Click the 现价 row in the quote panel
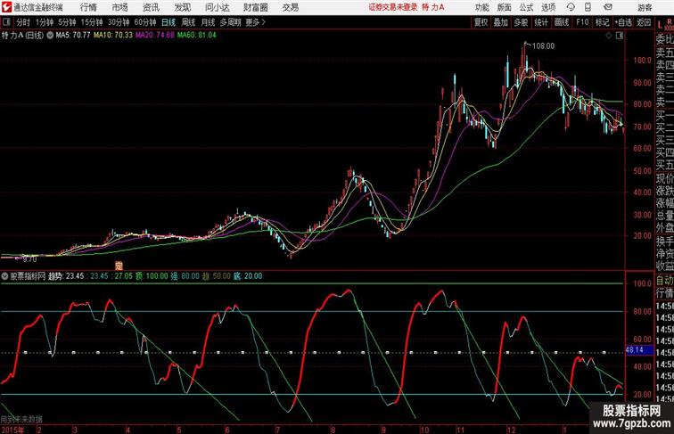 click(664, 178)
